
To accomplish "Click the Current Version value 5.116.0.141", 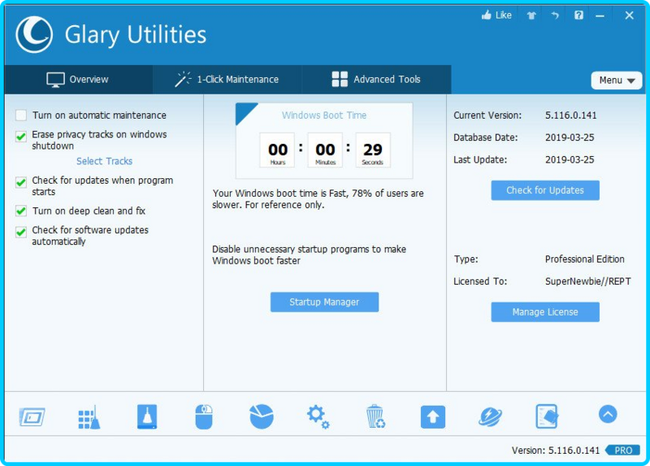I will (x=571, y=115).
